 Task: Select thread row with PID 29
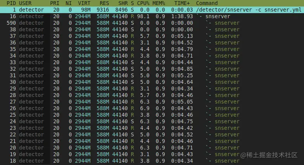click(152, 88)
